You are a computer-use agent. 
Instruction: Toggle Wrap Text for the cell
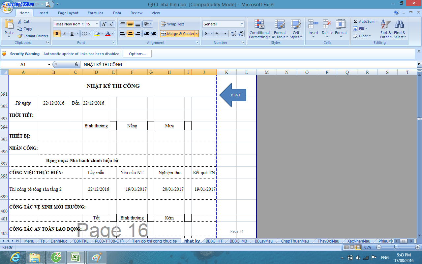tap(172, 24)
